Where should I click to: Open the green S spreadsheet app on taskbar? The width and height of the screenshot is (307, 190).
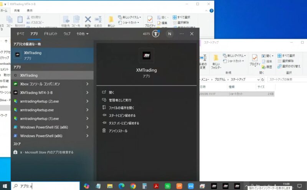pos(168,186)
